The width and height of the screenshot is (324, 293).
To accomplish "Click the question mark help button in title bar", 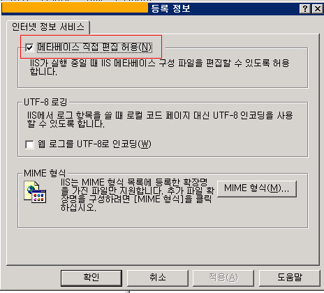I will coord(304,9).
